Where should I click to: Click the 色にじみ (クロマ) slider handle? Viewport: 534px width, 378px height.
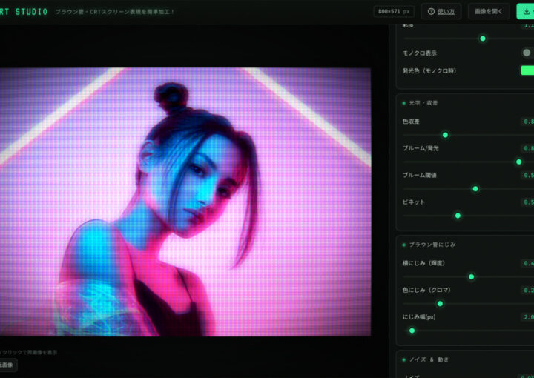point(440,303)
